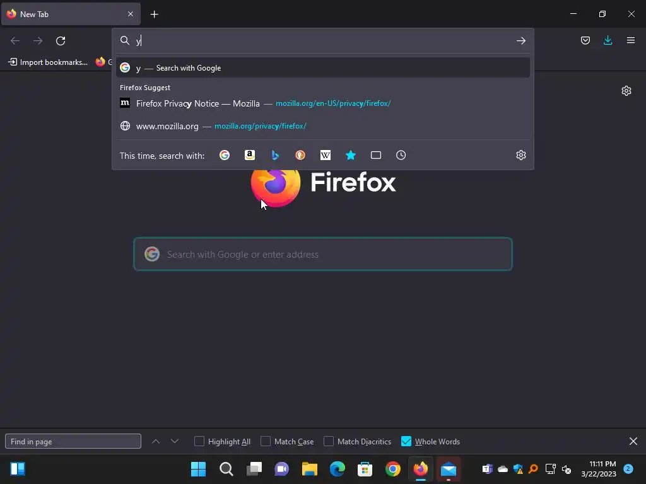Enable Match Diacritics checkbox
646x484 pixels.
pyautogui.click(x=329, y=441)
